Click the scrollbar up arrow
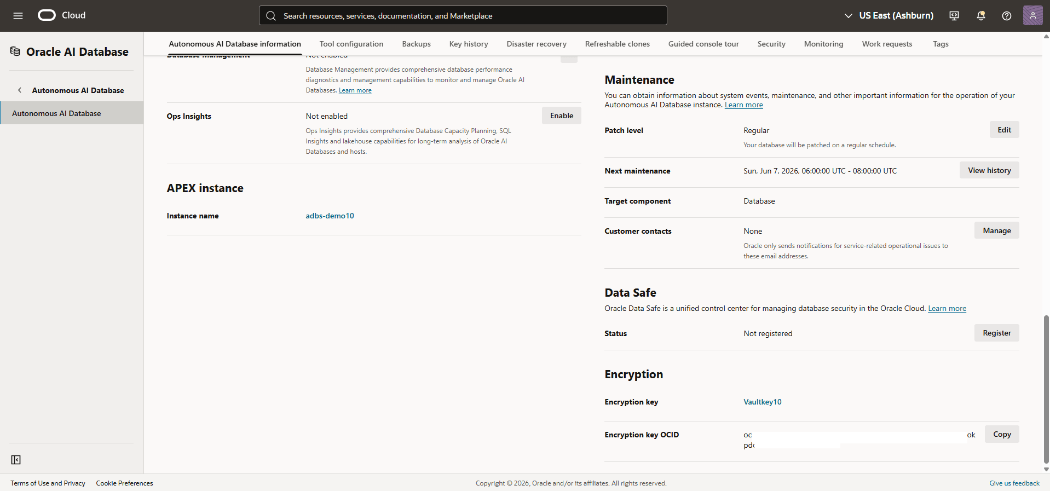Viewport: 1050px width, 491px height. click(x=1046, y=37)
